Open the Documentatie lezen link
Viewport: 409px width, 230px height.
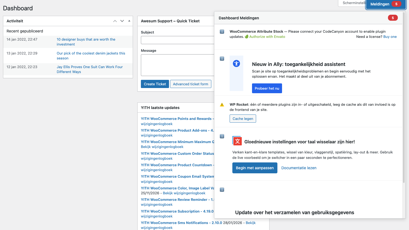point(299,168)
